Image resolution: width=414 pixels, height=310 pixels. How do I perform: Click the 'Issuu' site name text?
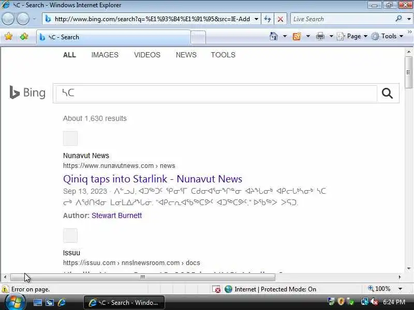pos(71,253)
